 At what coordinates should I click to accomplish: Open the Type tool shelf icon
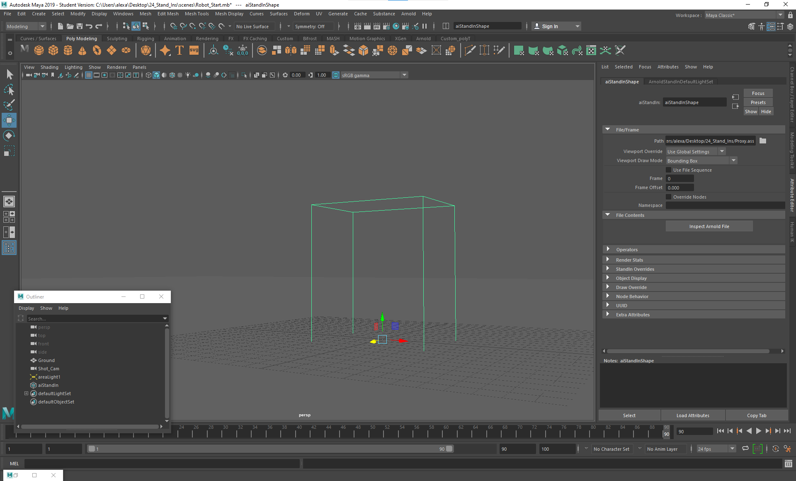[x=180, y=50]
